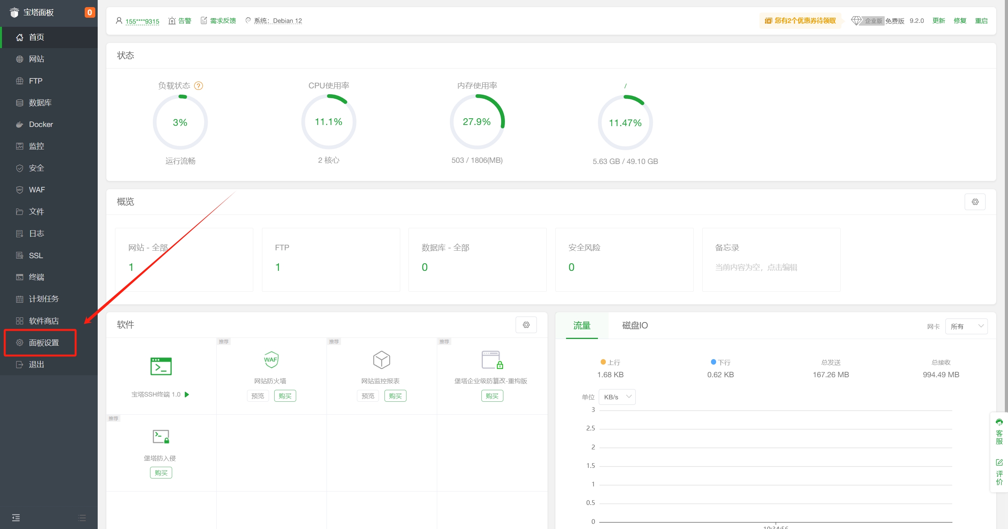Image resolution: width=1008 pixels, height=529 pixels.
Task: Open the 155****9315 account link
Action: [x=142, y=21]
